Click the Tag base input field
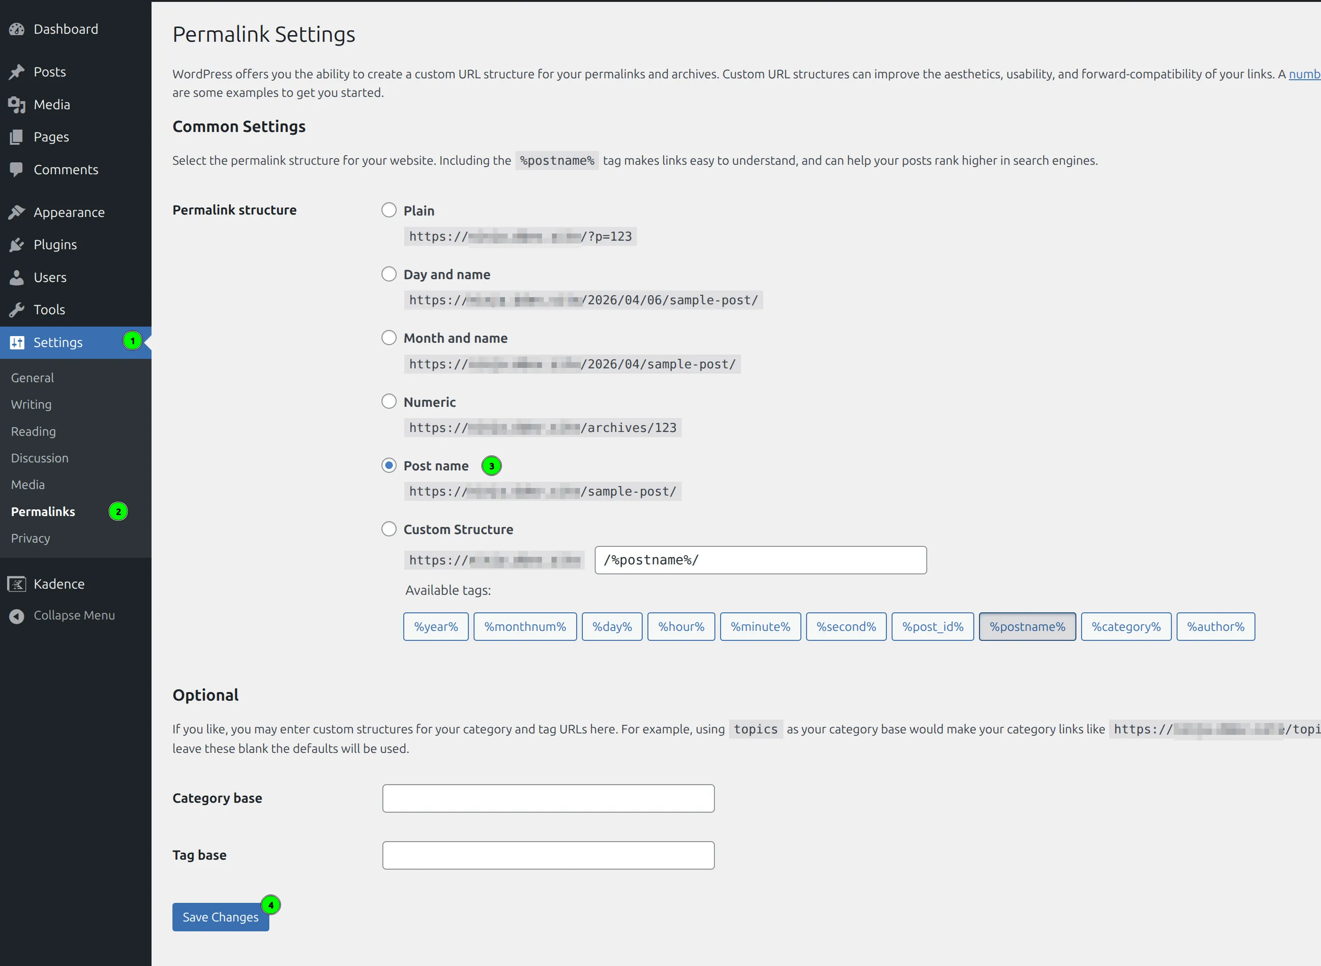The height and width of the screenshot is (966, 1321). [x=548, y=855]
